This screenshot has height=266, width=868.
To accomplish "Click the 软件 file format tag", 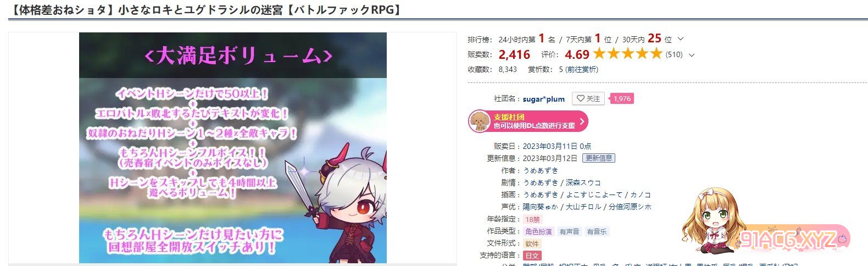I will 532,243.
